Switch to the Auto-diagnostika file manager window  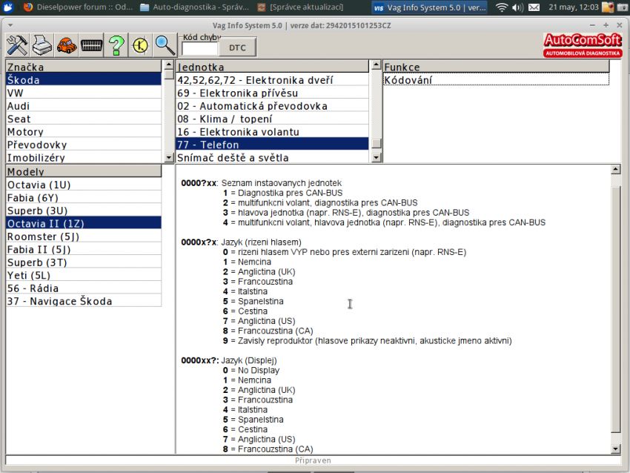195,7
